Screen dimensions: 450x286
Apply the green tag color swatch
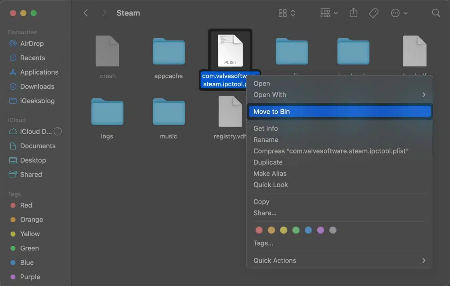point(296,230)
